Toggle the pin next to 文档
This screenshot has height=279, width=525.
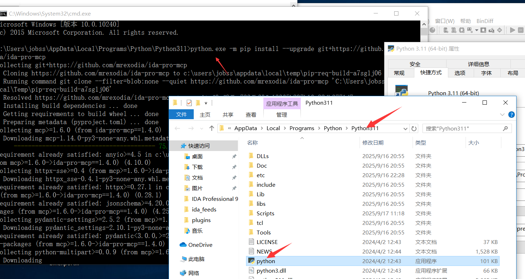tap(234, 178)
